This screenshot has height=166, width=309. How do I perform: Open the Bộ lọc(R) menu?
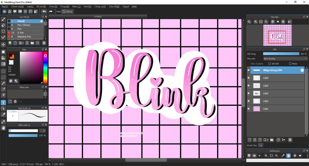coord(41,7)
